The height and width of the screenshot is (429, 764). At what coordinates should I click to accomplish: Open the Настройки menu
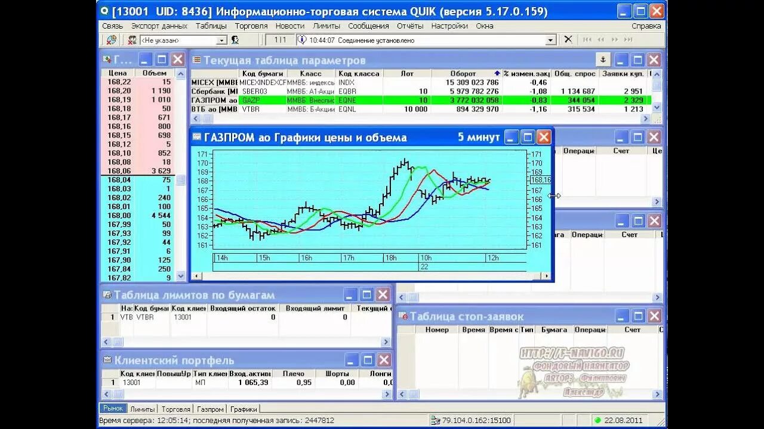[449, 26]
